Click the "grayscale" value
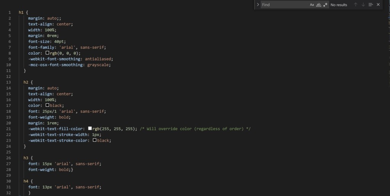The image size is (390, 196). [x=98, y=65]
